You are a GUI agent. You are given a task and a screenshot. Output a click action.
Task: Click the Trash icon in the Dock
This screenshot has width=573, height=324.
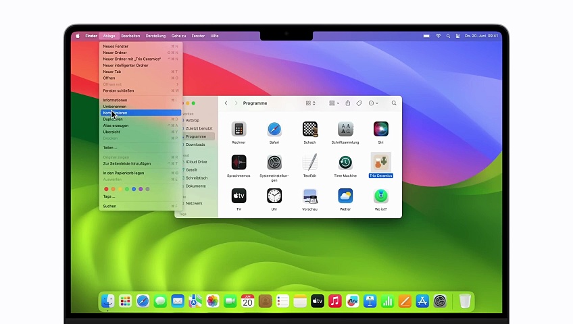(465, 301)
